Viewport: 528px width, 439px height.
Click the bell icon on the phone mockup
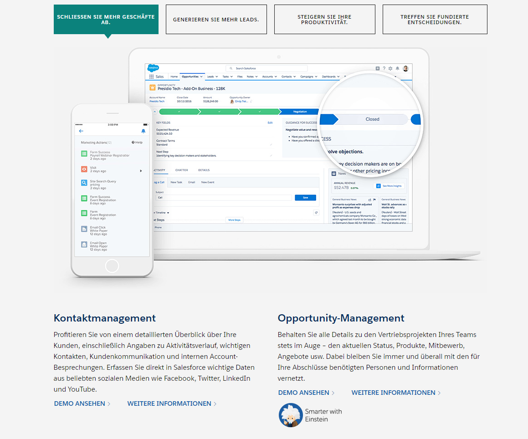coord(144,131)
